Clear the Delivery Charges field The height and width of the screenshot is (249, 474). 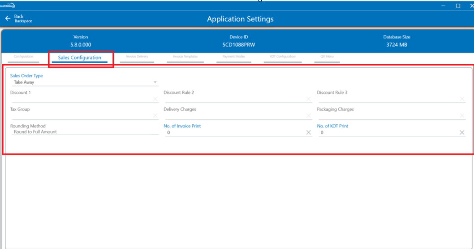click(308, 116)
